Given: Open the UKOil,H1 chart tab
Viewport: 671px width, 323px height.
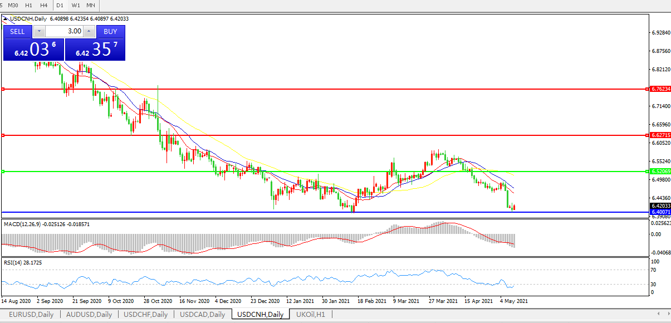Looking at the screenshot, I should point(311,315).
